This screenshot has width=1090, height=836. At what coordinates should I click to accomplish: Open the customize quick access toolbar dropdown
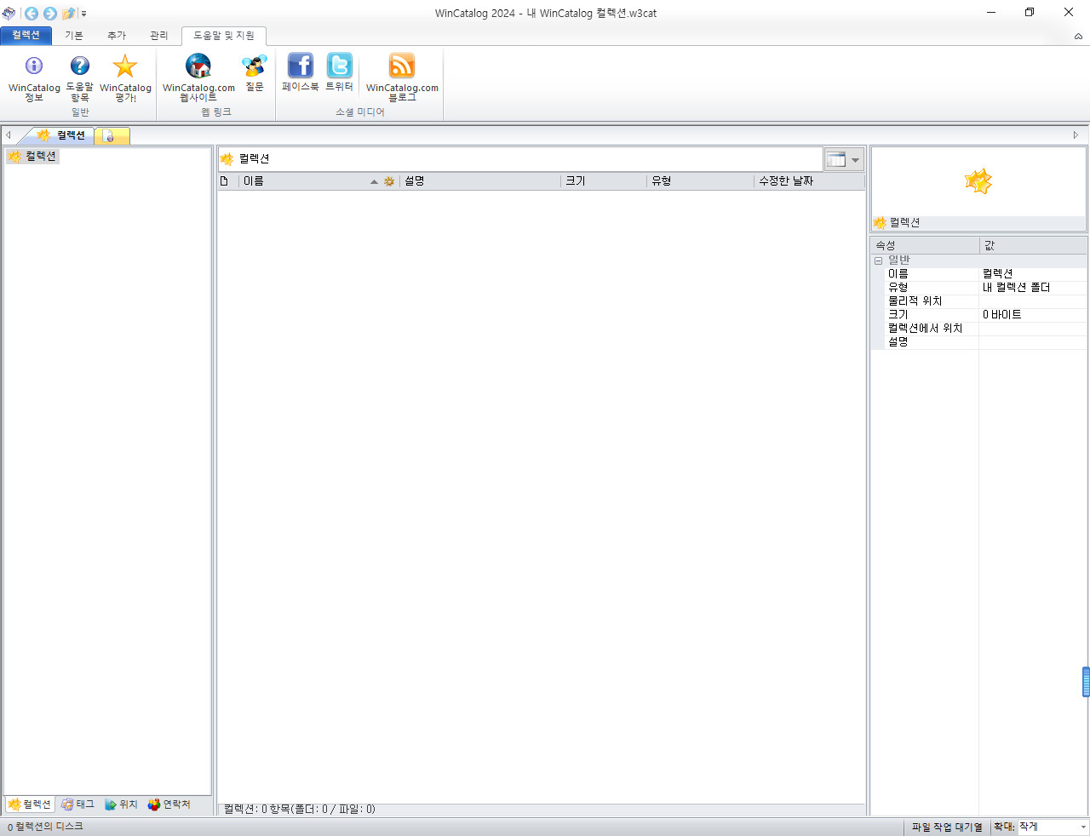pyautogui.click(x=83, y=14)
